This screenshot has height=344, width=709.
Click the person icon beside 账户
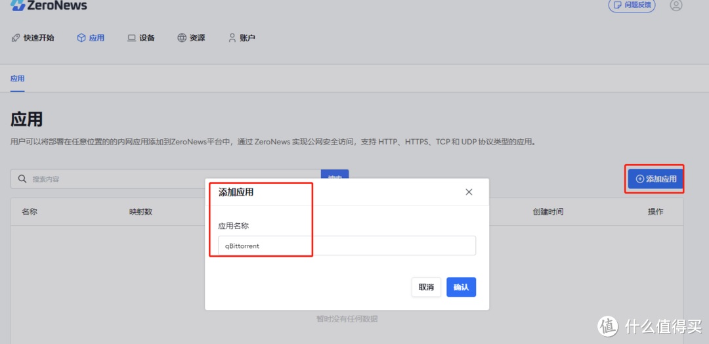tap(232, 38)
